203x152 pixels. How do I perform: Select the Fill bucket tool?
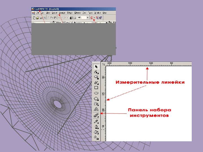point(96,132)
